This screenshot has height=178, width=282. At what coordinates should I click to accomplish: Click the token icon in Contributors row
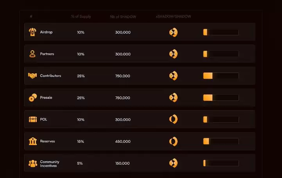point(173,76)
